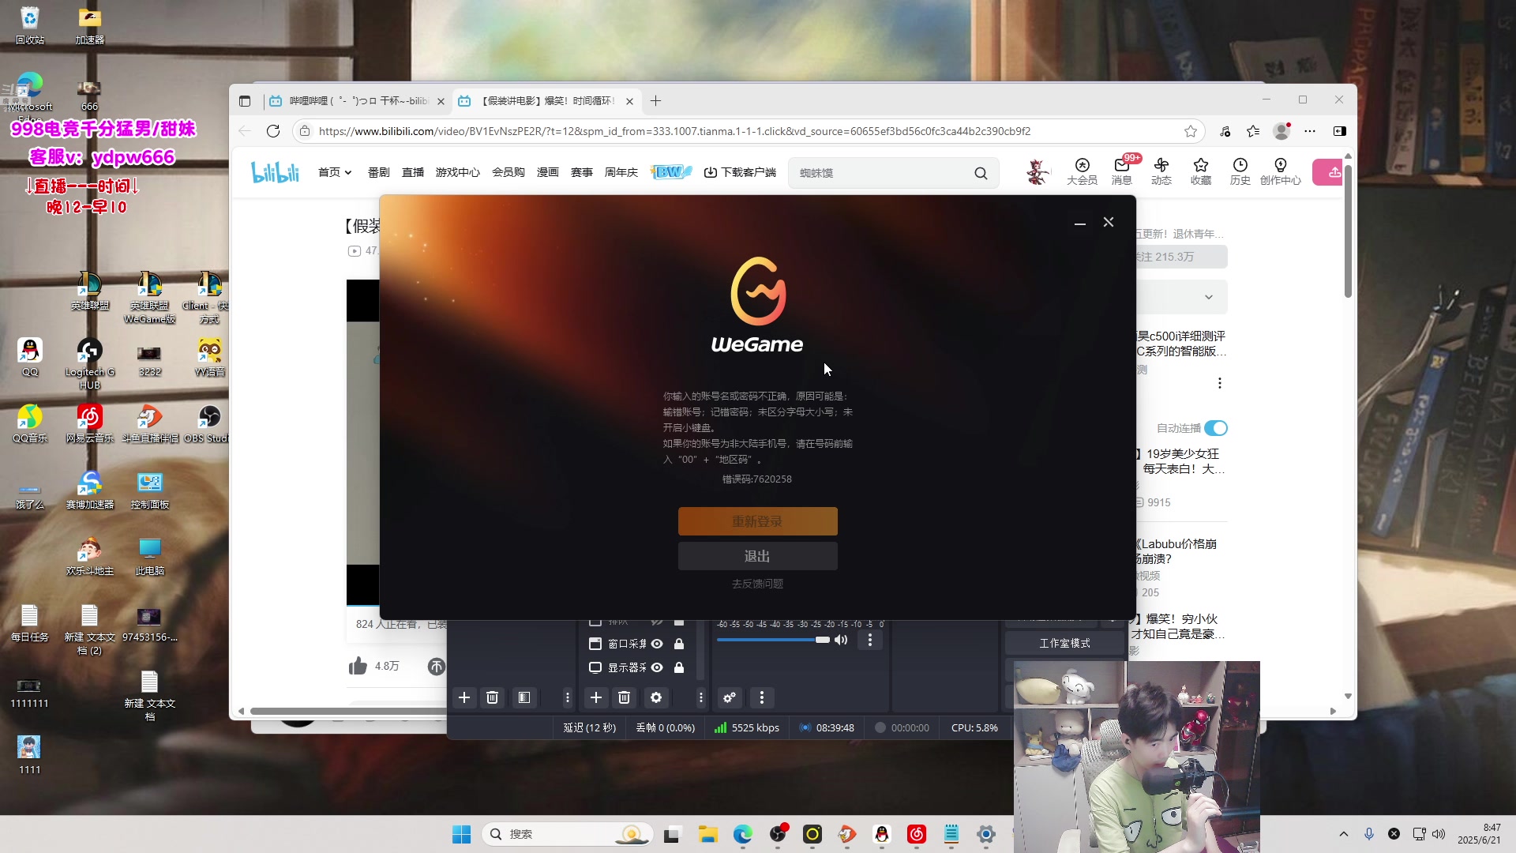The width and height of the screenshot is (1516, 853).
Task: Open the audio channel three-dot options in OBS
Action: pos(870,640)
